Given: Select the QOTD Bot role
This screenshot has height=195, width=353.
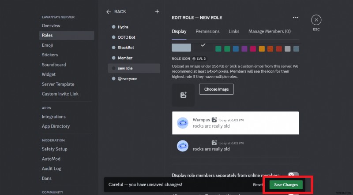Looking at the screenshot, I should coord(134,37).
